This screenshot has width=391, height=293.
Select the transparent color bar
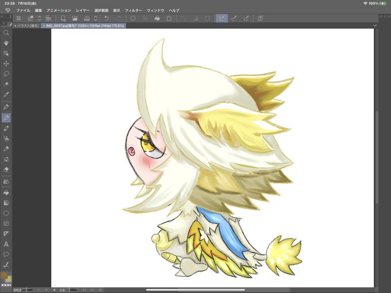(x=6, y=285)
